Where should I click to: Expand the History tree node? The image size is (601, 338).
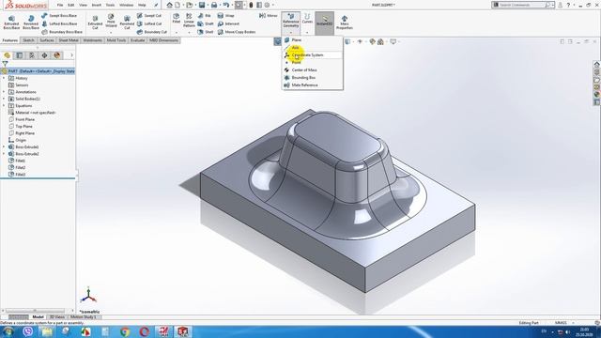[x=4, y=78]
